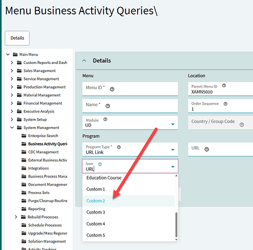
Task: Open Enterprise Search in the tree
Action: pyautogui.click(x=43, y=135)
